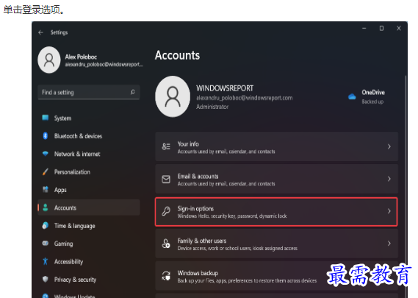This screenshot has width=418, height=298.
Task: Select Apps in the sidebar
Action: [89, 190]
